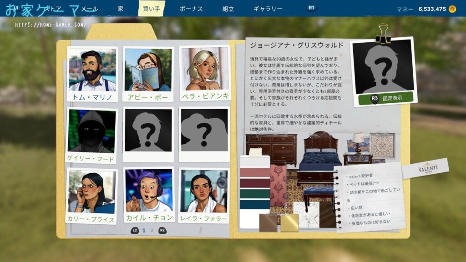The width and height of the screenshot is (466, 262).
Task: Click the binder clip on the portrait
Action: (x=383, y=33)
